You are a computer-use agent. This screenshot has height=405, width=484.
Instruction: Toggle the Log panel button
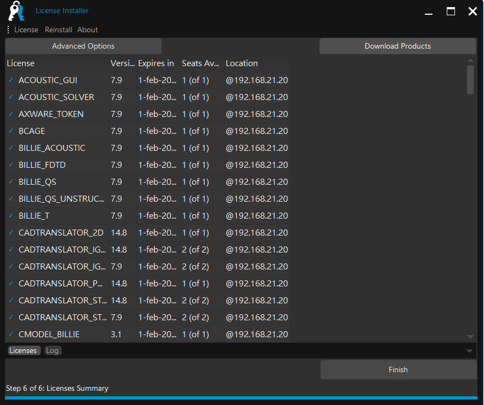[x=53, y=351]
